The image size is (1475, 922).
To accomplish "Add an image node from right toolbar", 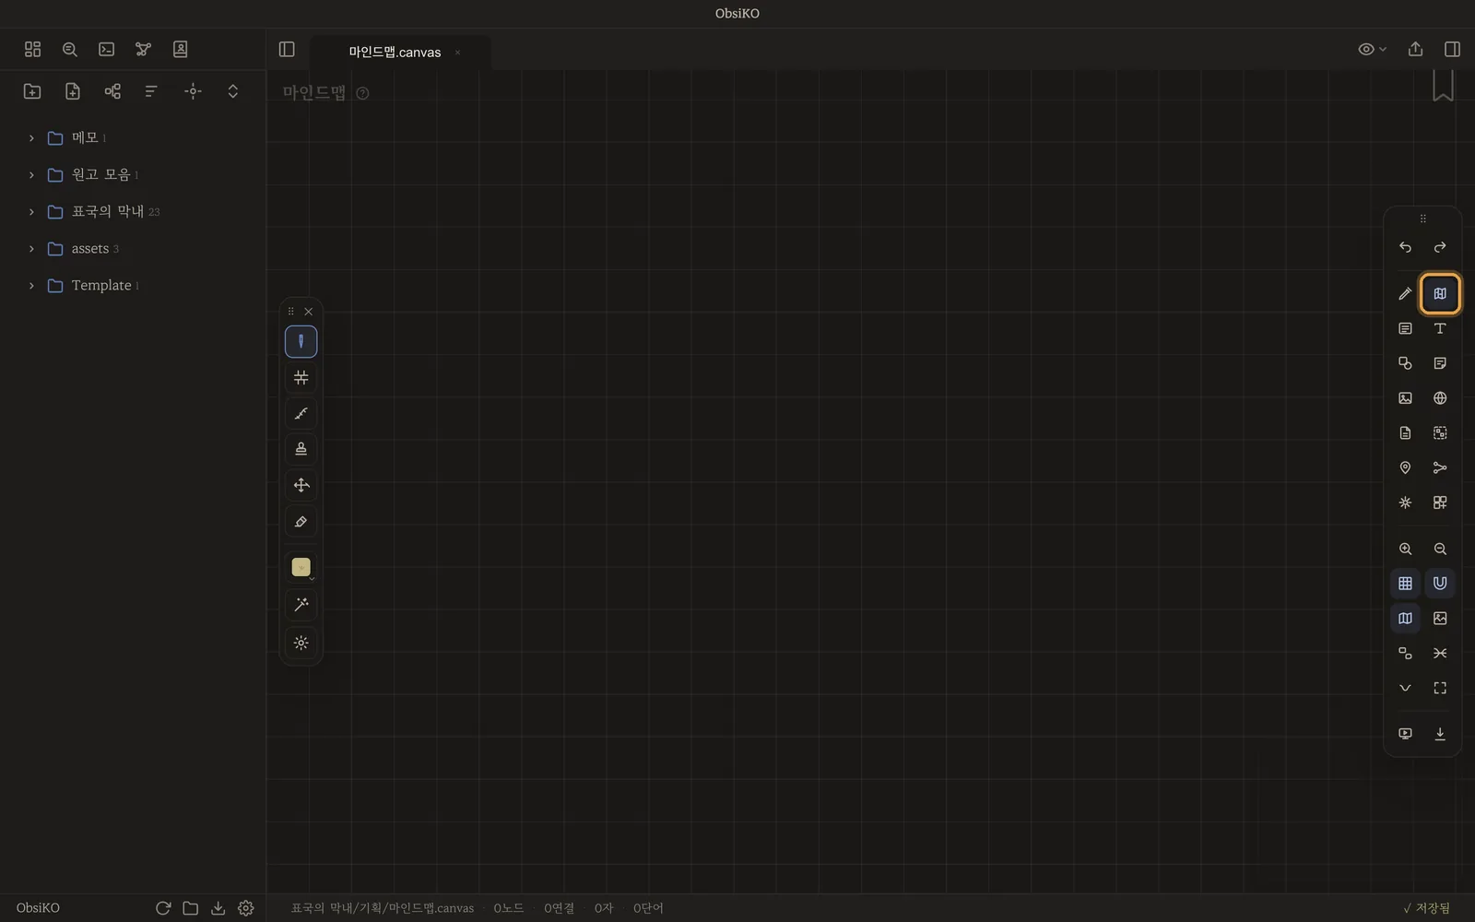I will (x=1405, y=398).
